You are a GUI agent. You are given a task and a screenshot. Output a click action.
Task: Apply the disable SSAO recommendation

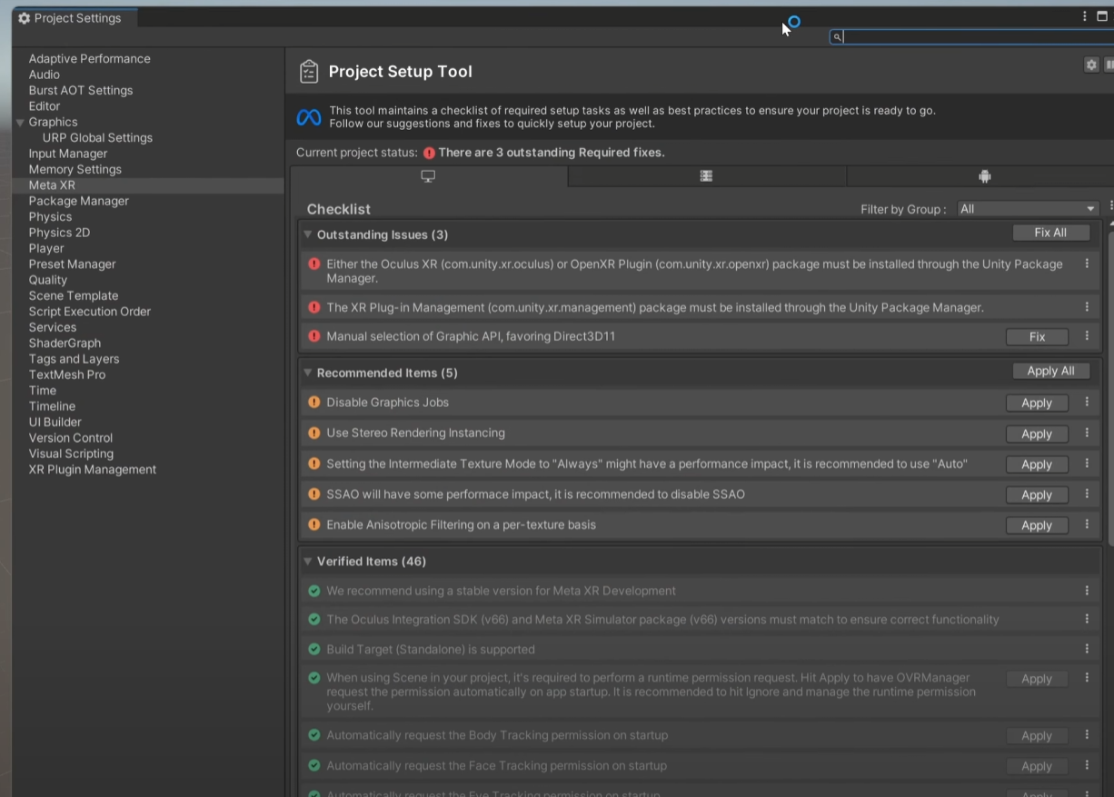click(1037, 495)
